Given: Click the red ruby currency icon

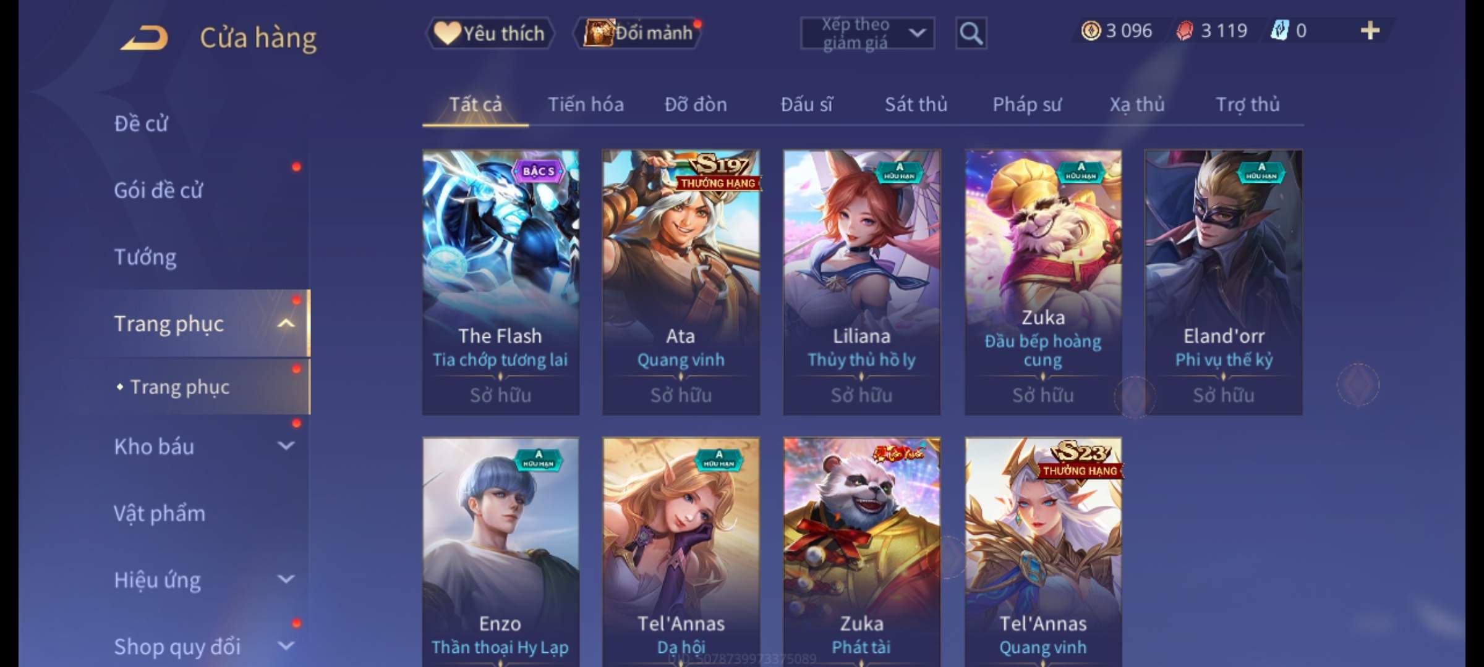Looking at the screenshot, I should 1184,30.
